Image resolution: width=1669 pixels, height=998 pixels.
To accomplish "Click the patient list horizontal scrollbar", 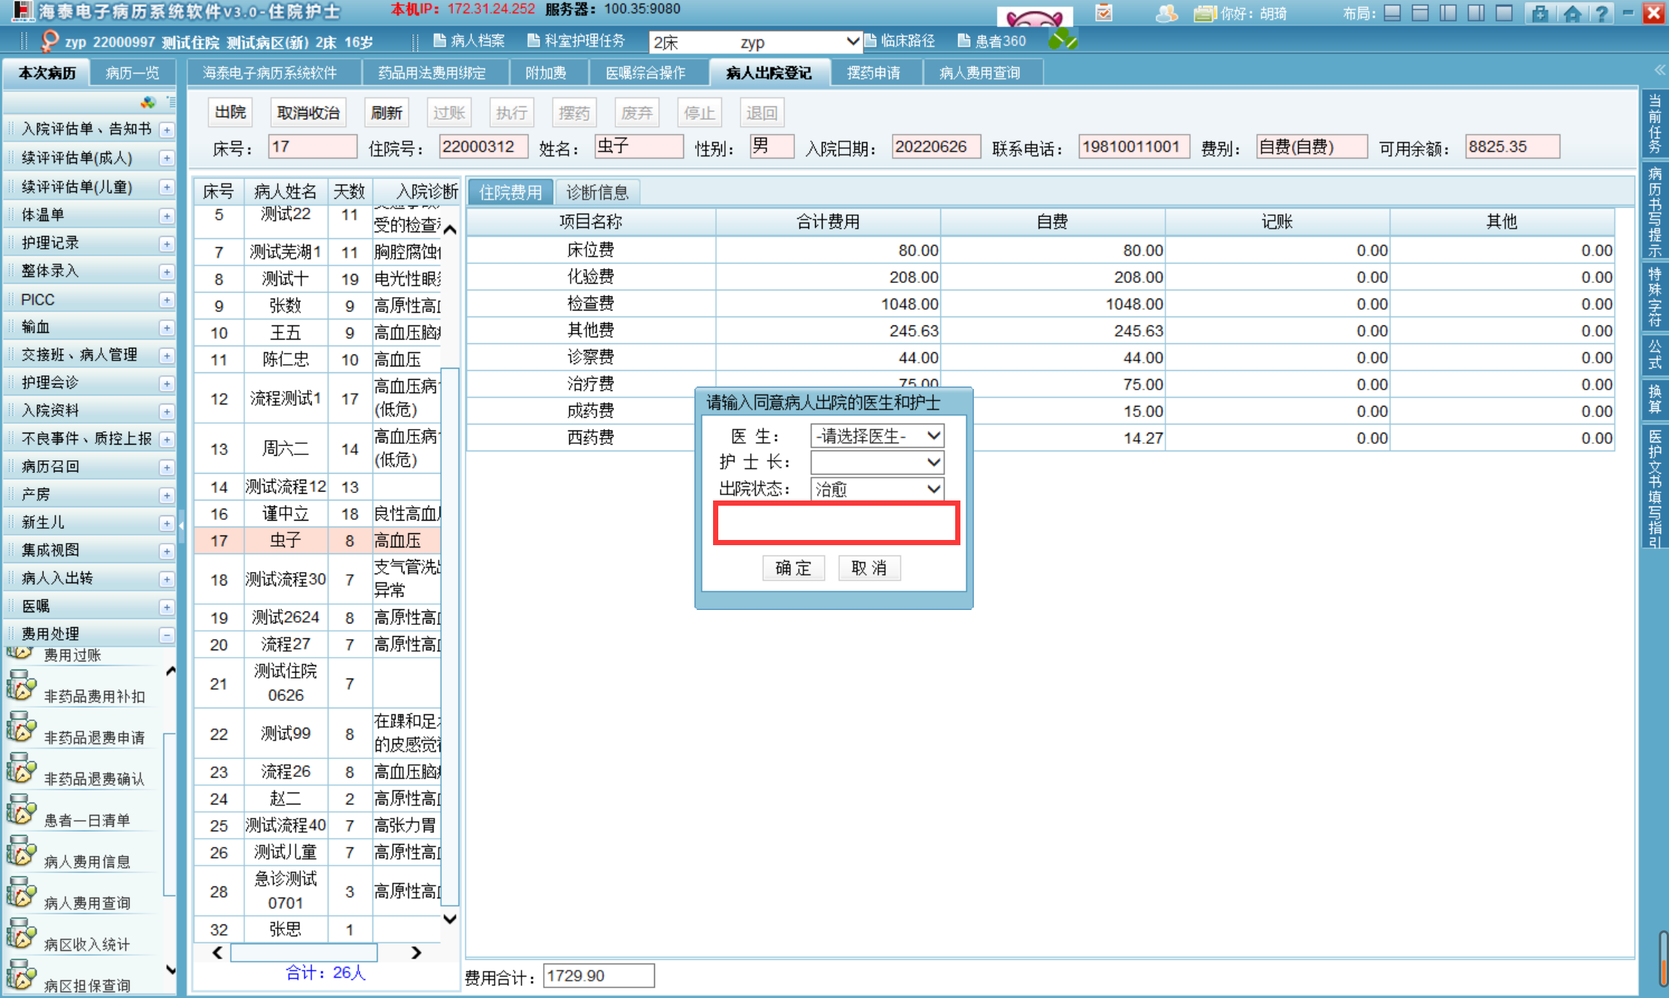I will click(303, 953).
